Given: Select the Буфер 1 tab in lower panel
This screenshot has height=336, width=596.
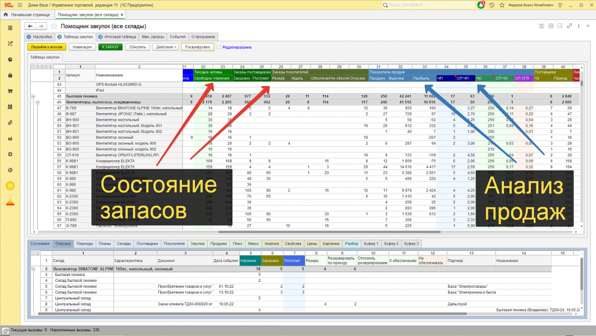Looking at the screenshot, I should 371,243.
